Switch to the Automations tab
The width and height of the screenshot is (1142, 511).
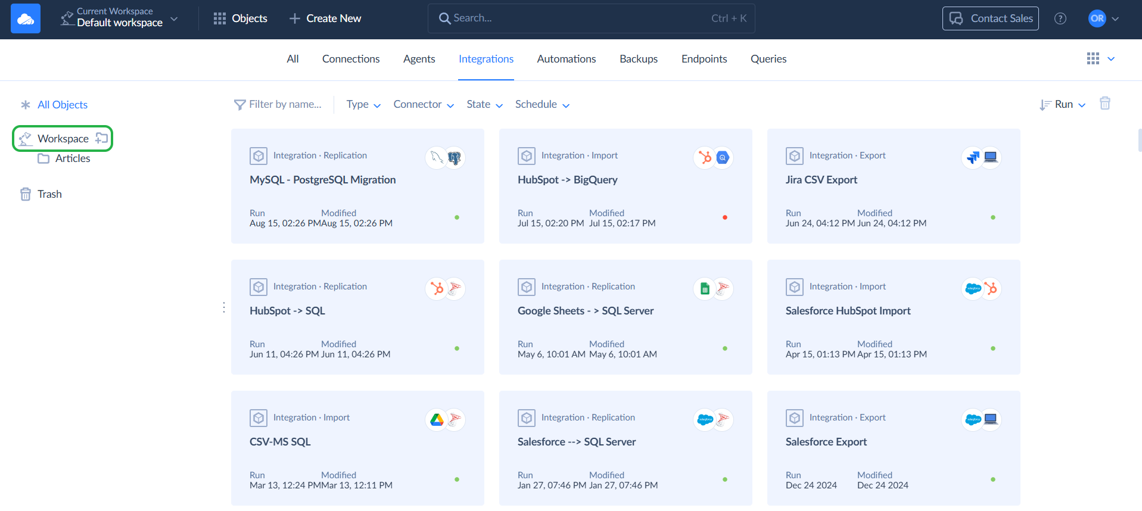pyautogui.click(x=567, y=59)
